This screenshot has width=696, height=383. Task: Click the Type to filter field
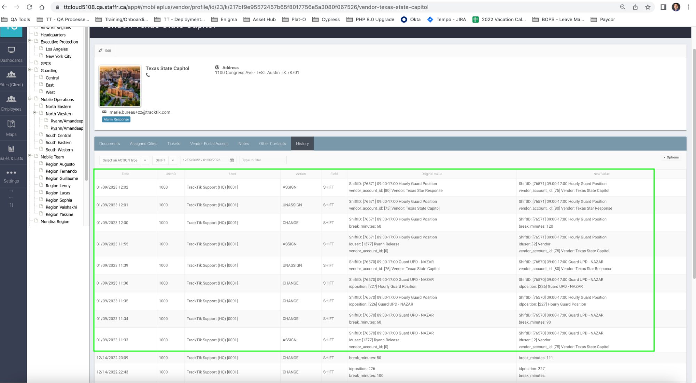[263, 160]
